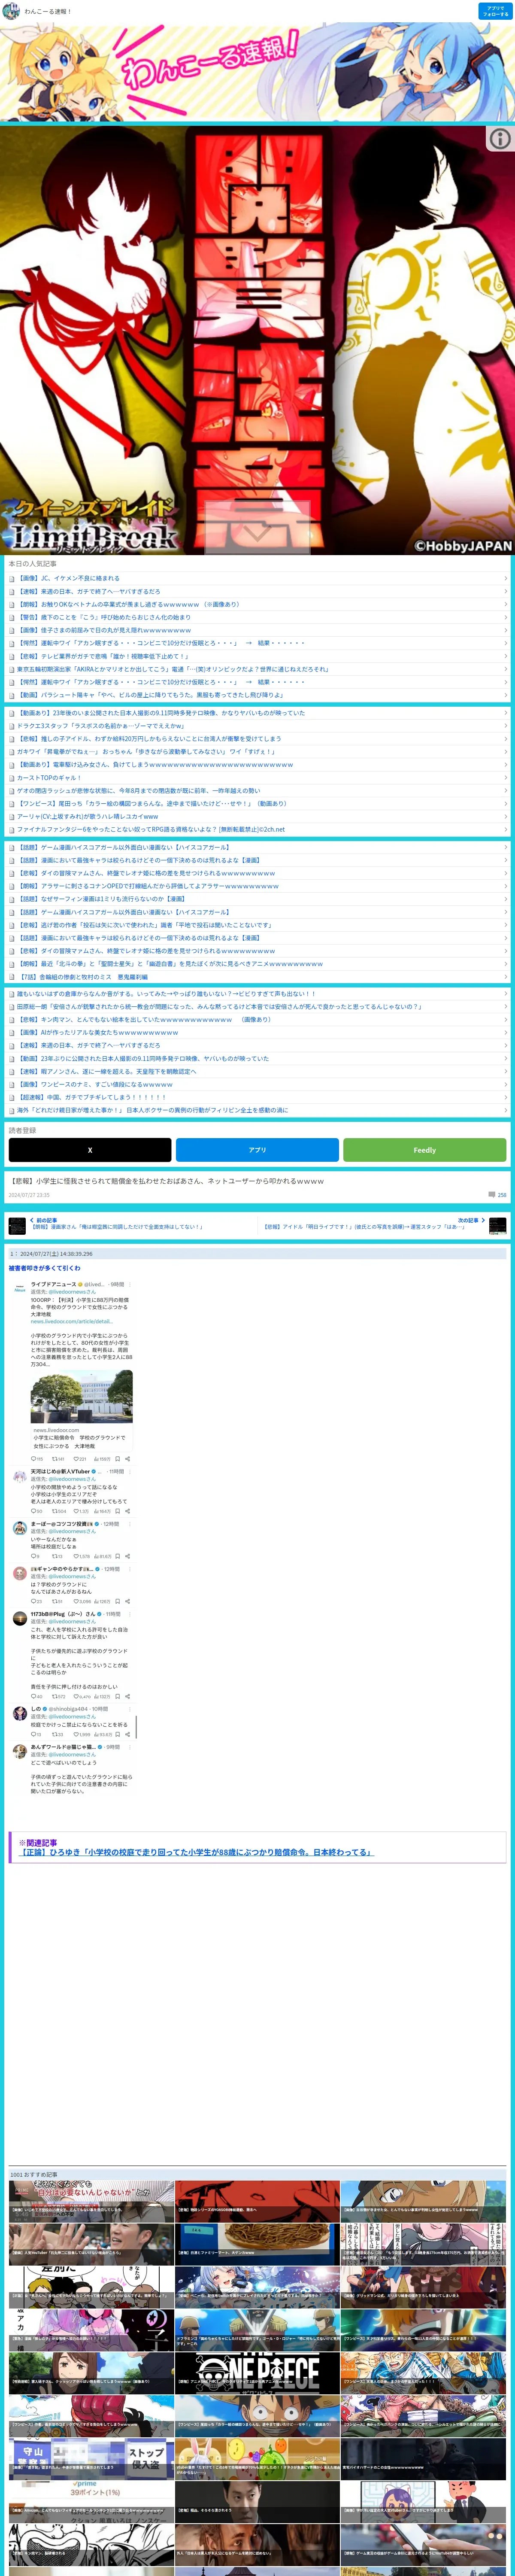Image resolution: width=515 pixels, height=2576 pixels.
Task: Open the @livedoornews reply link in 天河はじめ tweet
Action: coord(72,1479)
